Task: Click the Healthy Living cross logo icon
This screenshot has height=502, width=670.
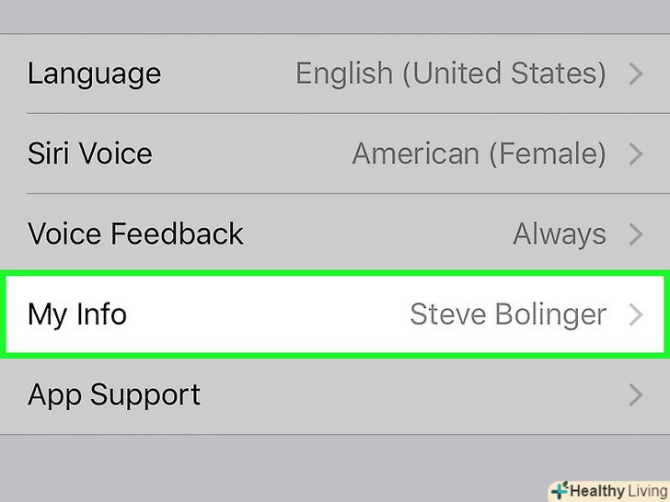Action: coord(560,490)
